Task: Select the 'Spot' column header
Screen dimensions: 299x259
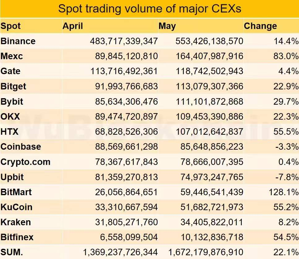Action: coord(11,26)
